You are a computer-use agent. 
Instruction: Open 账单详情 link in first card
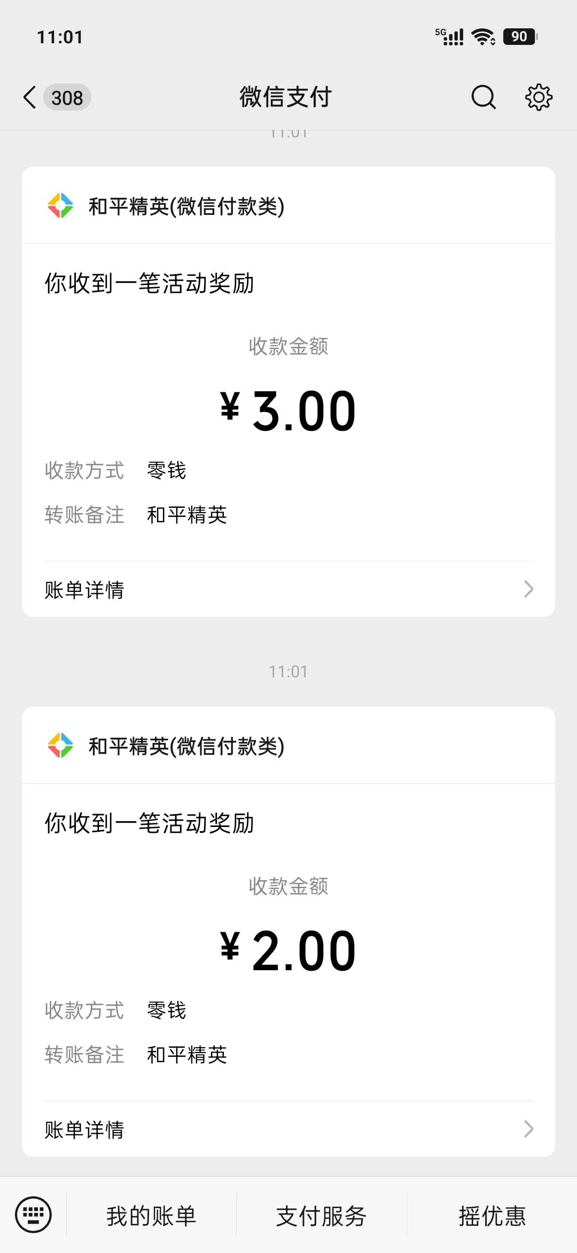288,590
